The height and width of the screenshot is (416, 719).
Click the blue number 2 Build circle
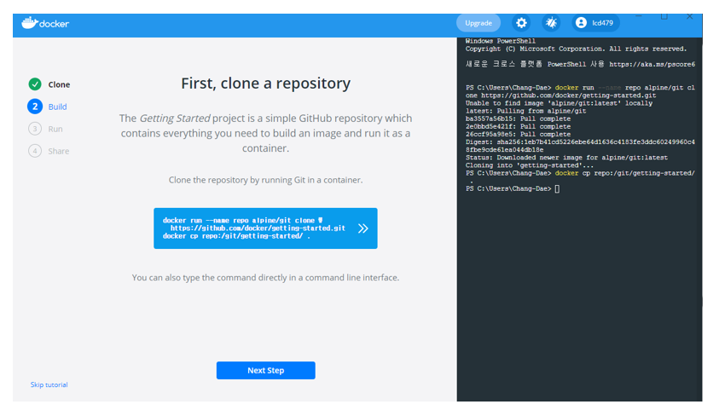point(35,107)
